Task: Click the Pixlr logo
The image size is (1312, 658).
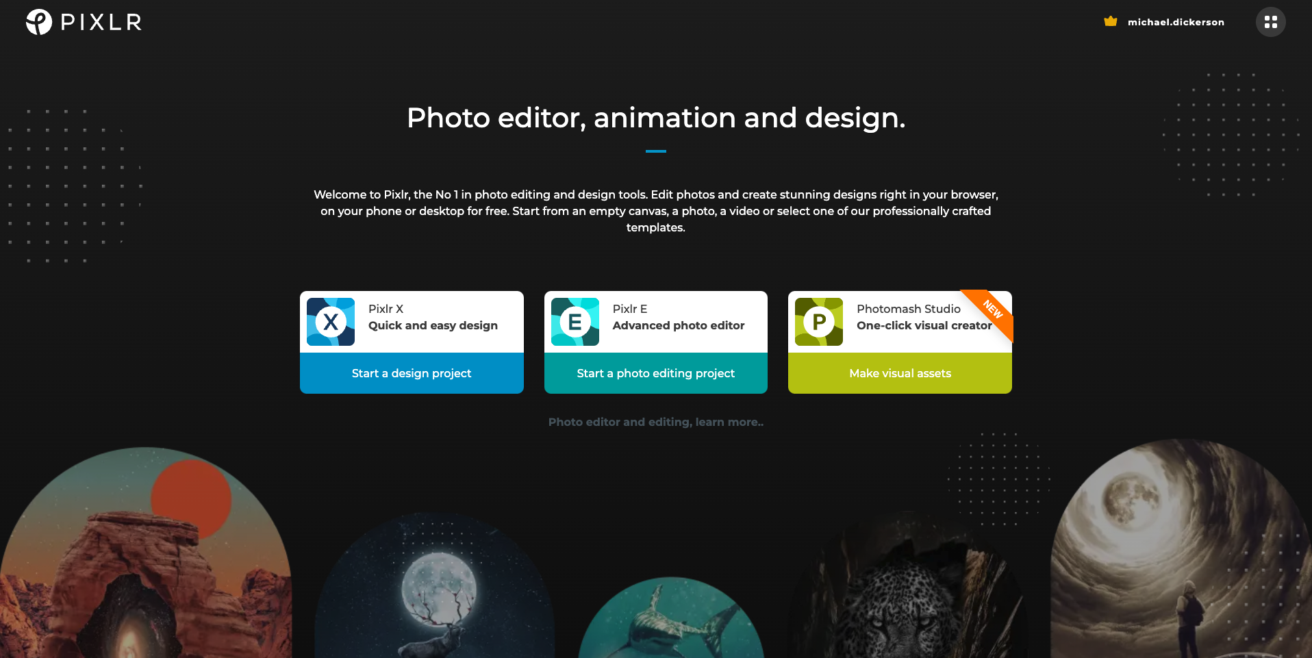Action: [x=82, y=21]
